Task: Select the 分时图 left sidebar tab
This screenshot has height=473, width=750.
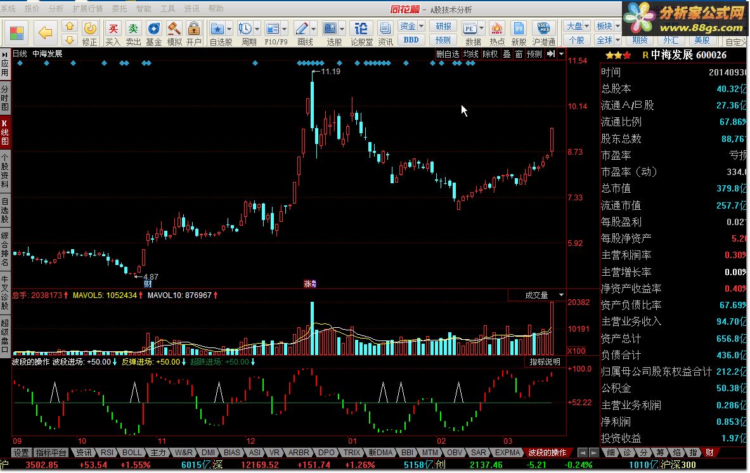Action: (x=5, y=98)
